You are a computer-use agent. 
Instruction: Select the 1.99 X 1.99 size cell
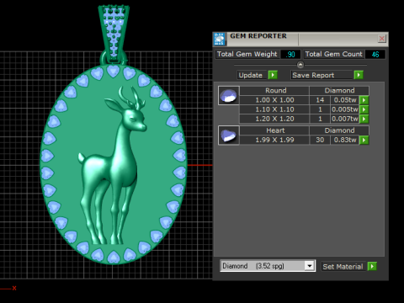(x=274, y=140)
